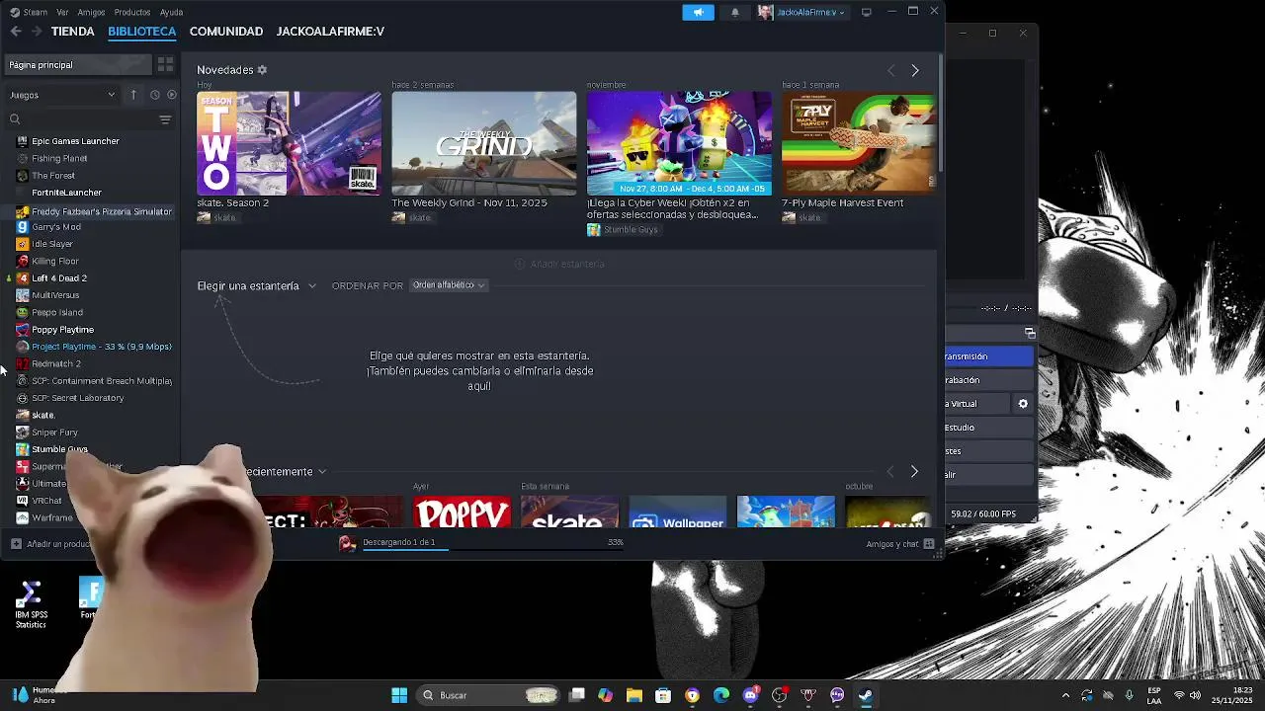Click the download progress game icon
Viewport: 1265px width, 711px height.
coord(347,543)
